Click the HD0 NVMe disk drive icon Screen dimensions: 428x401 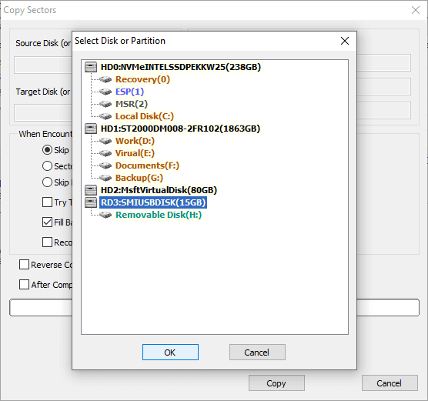(91, 67)
